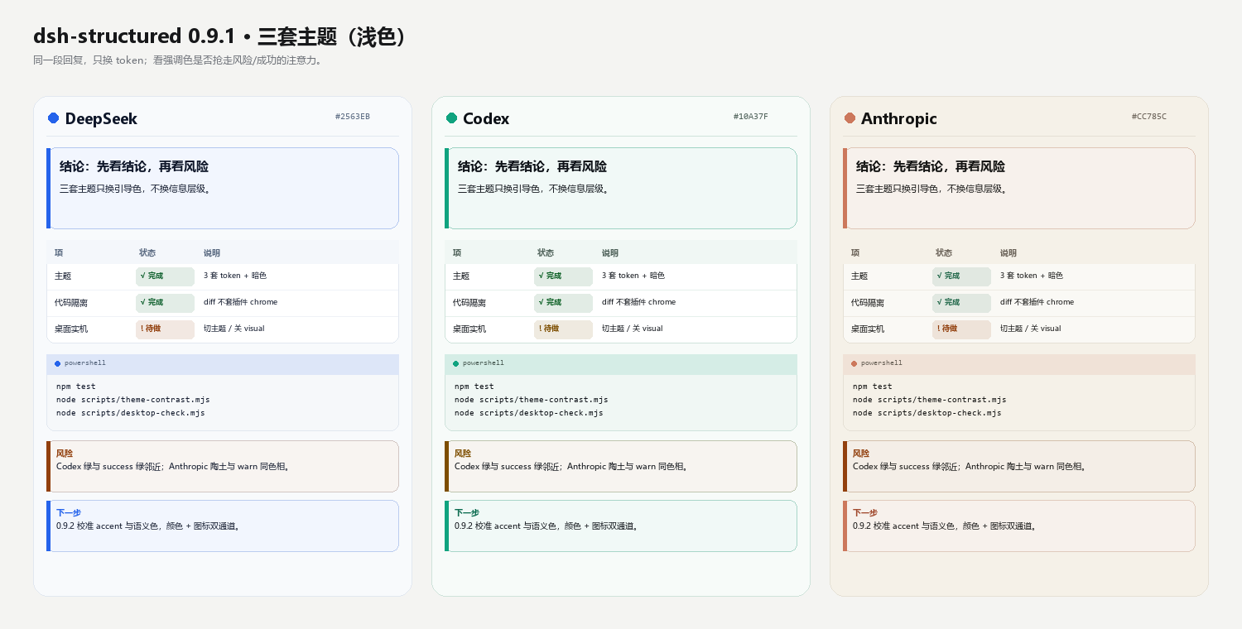This screenshot has height=629, width=1242.
Task: Click the 结论 callout in Anthropic card
Action: [x=1019, y=188]
